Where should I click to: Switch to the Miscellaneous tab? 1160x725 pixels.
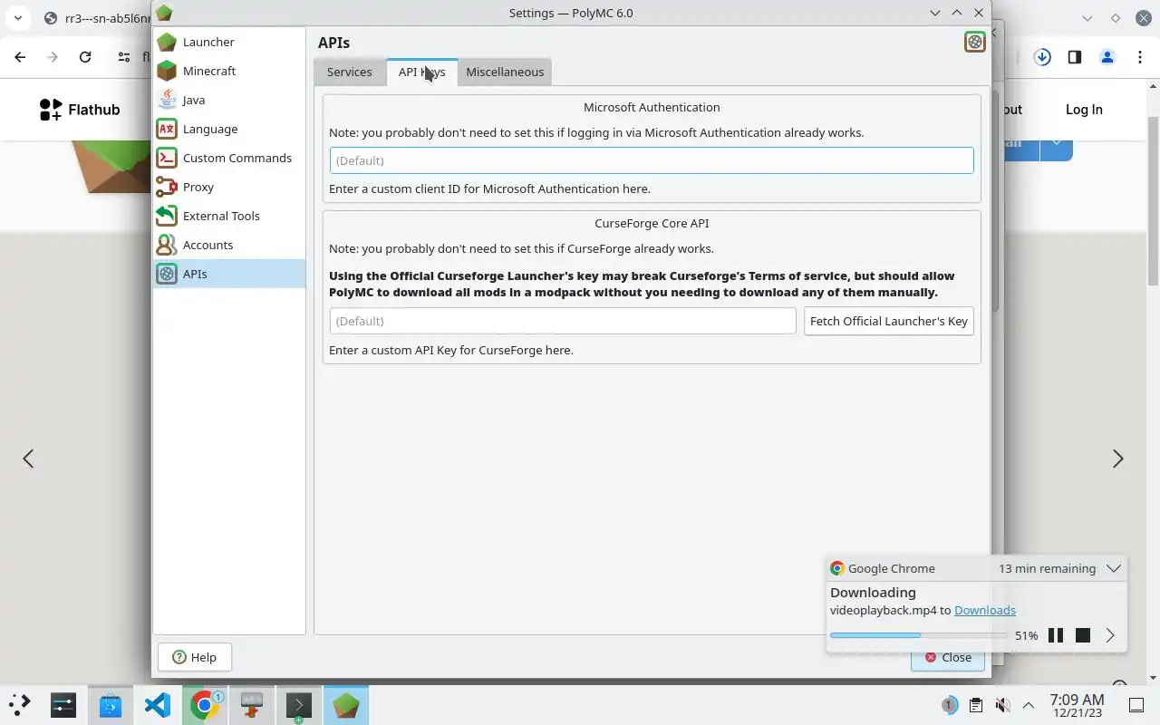click(x=505, y=72)
